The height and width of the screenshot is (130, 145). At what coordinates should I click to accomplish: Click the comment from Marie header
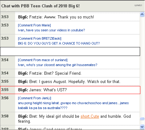pos(34,25)
